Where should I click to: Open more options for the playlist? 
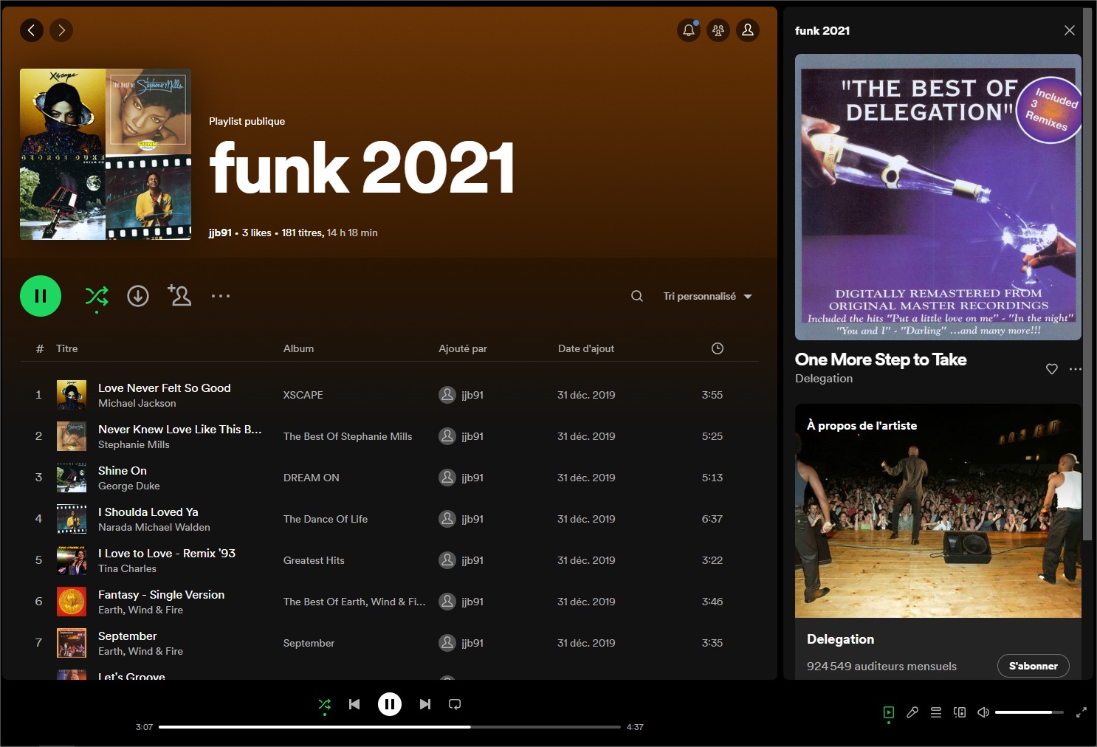[x=221, y=296]
